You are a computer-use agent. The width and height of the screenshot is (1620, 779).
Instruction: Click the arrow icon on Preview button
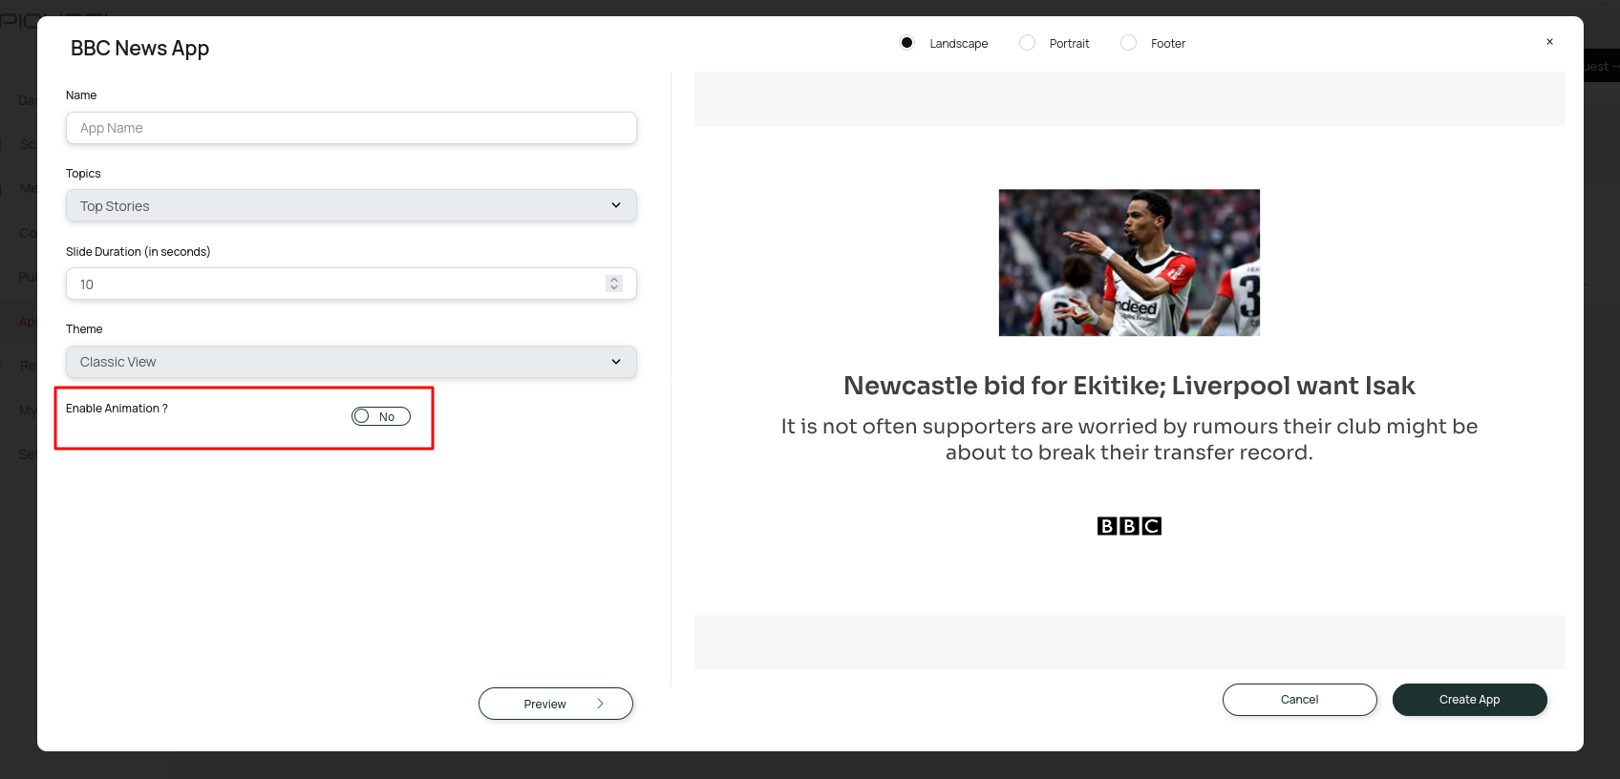600,704
